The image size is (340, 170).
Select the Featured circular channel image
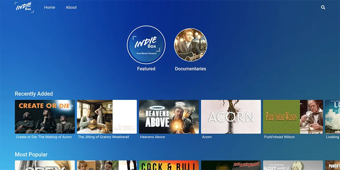146,45
